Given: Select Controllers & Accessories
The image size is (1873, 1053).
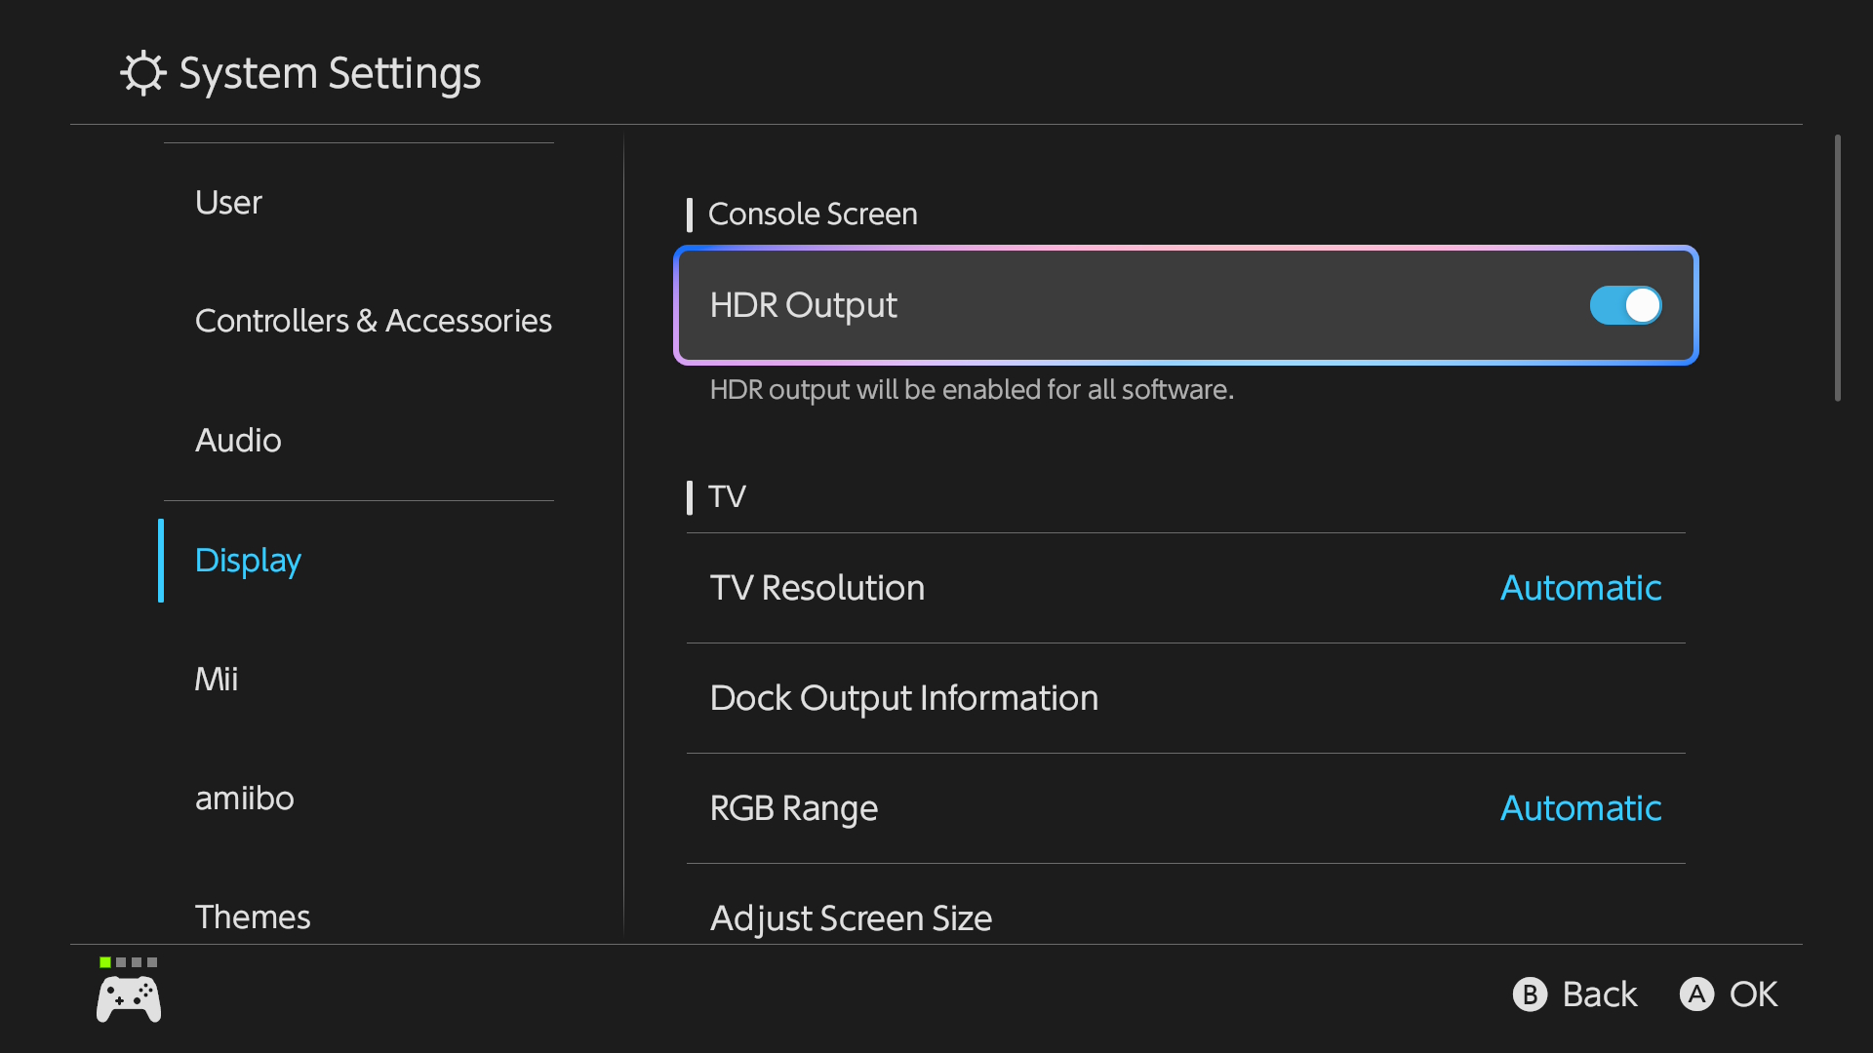Looking at the screenshot, I should click(x=374, y=320).
